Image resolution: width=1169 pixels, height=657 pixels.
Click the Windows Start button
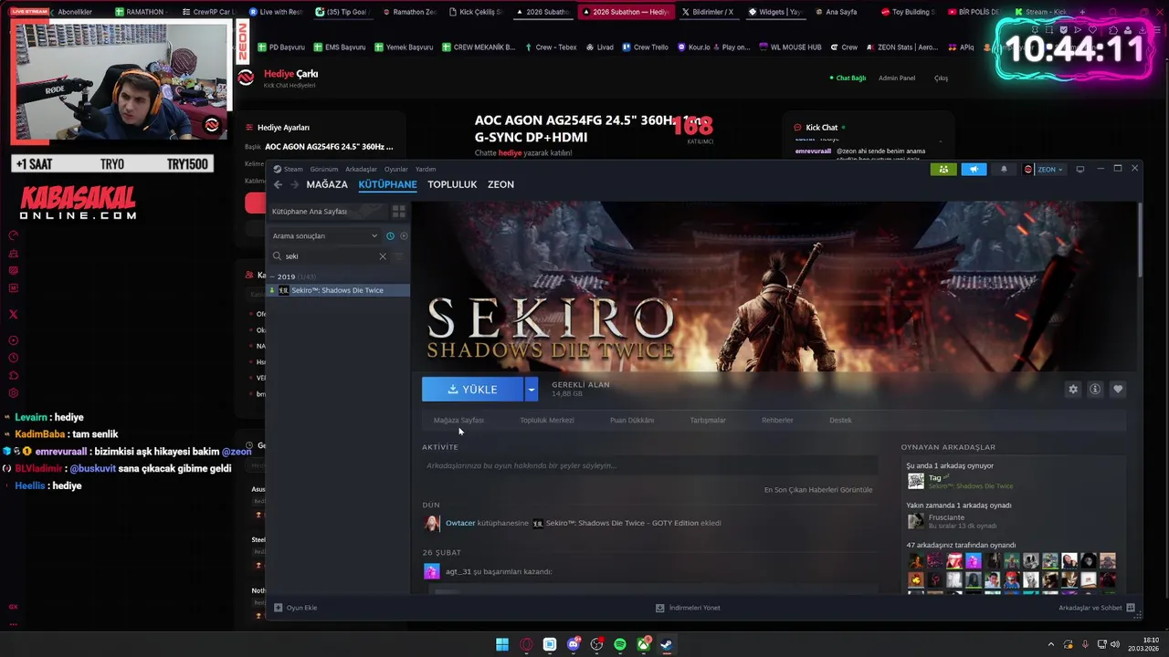tap(502, 644)
